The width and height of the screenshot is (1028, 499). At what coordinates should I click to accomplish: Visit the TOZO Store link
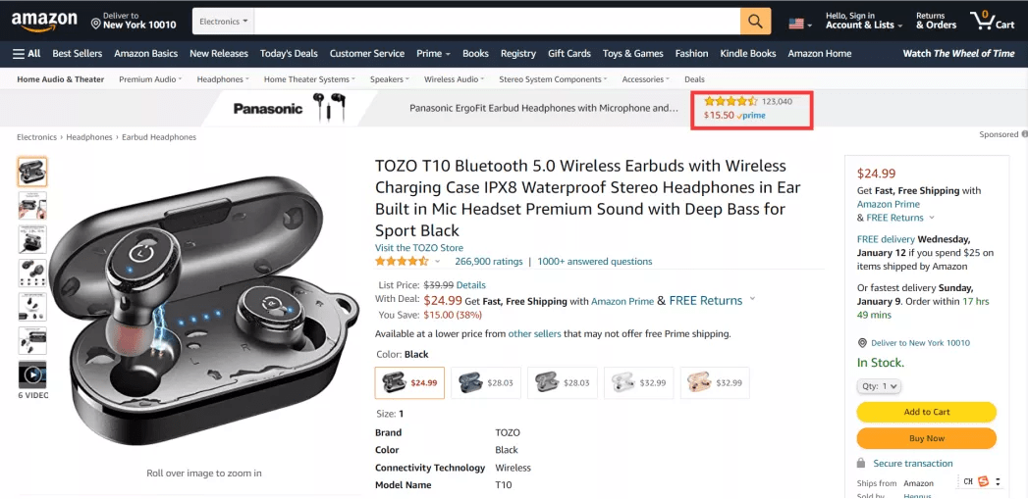[x=419, y=248]
